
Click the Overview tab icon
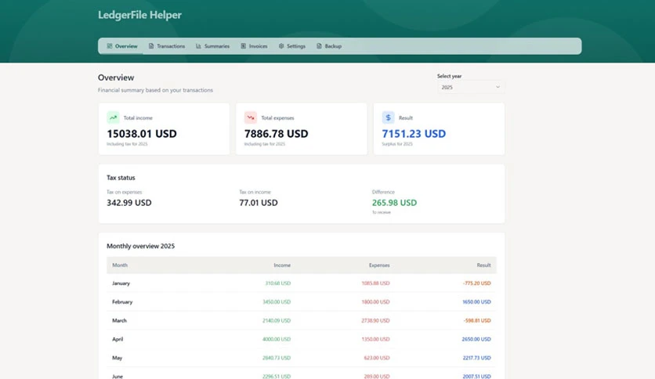110,46
